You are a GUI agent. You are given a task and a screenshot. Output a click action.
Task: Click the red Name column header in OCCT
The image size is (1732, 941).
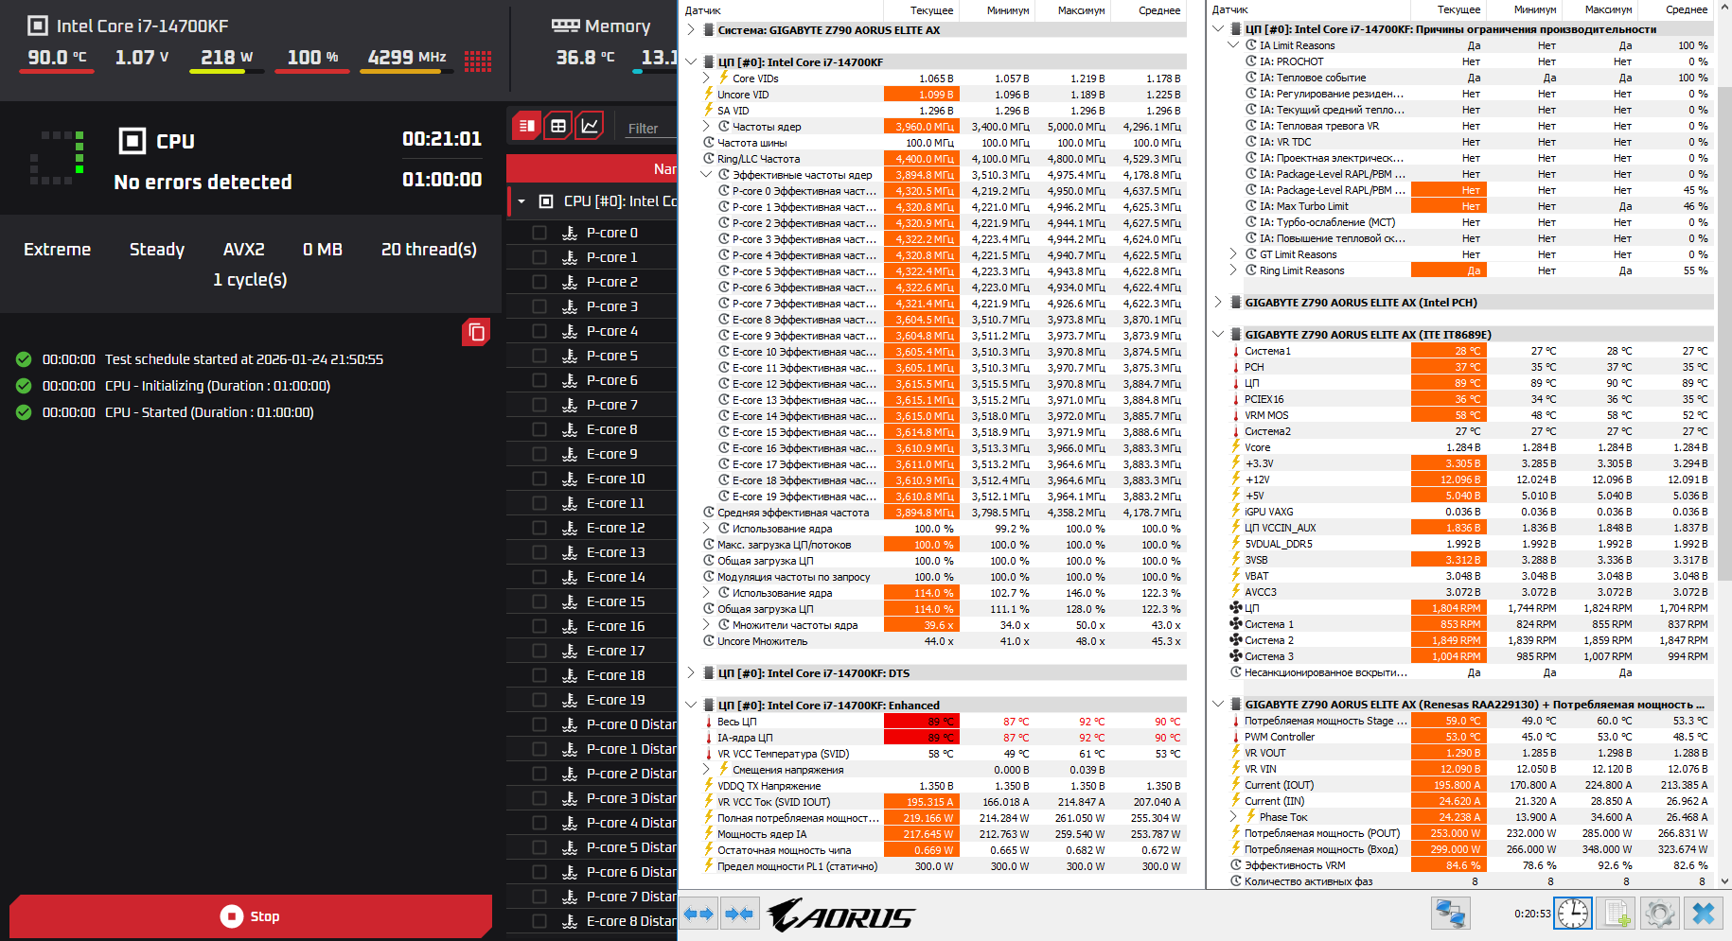click(x=592, y=168)
